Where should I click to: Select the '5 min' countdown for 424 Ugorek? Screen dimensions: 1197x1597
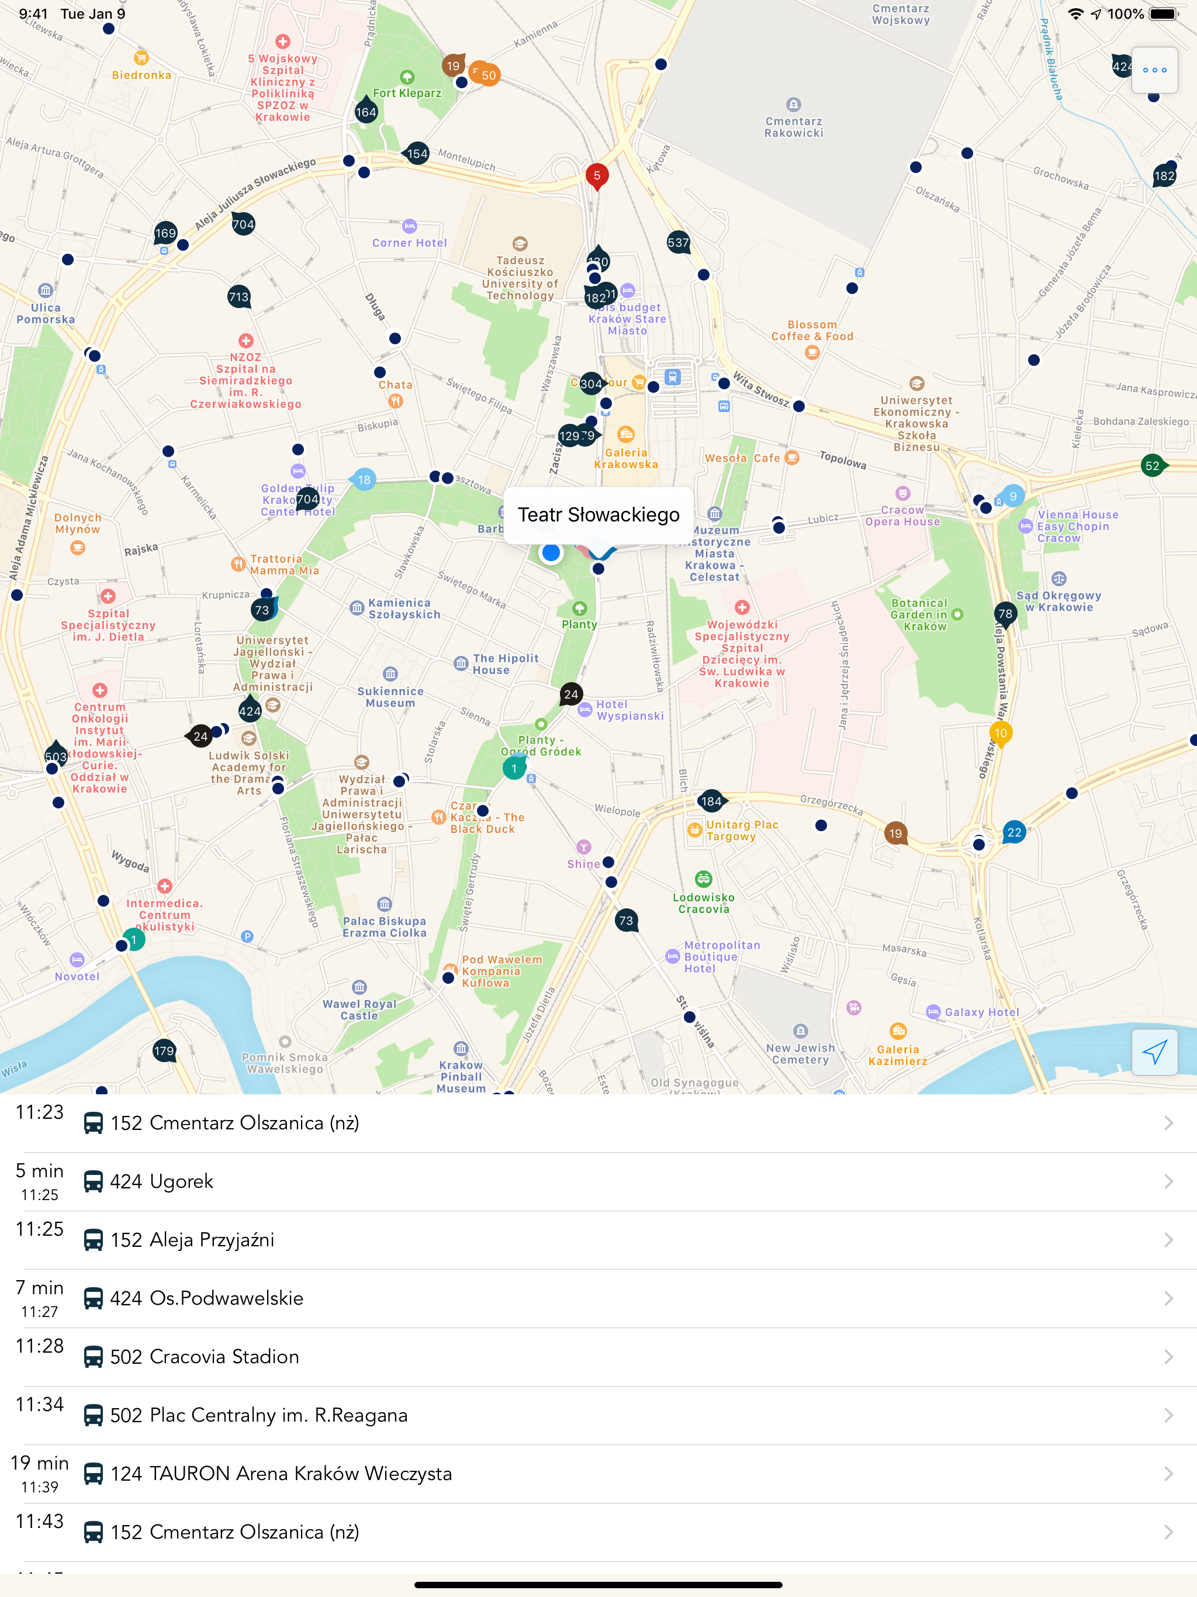(x=40, y=1170)
